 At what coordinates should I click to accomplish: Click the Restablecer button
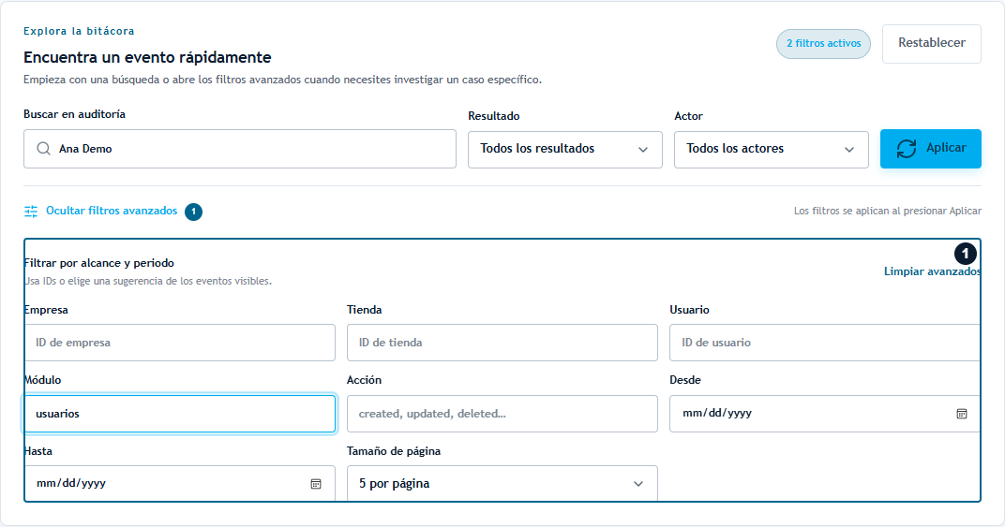tap(931, 44)
